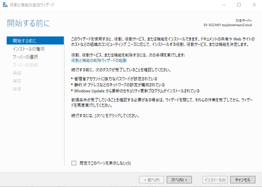
Task: Click bullet 管理者アカウントに強力なパスワードが設定されている
Action: click(x=116, y=79)
